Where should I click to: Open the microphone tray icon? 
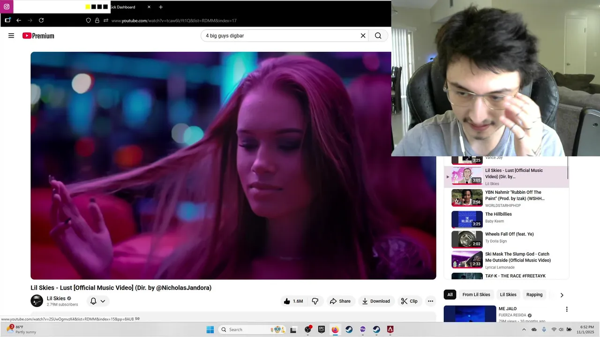click(544, 330)
